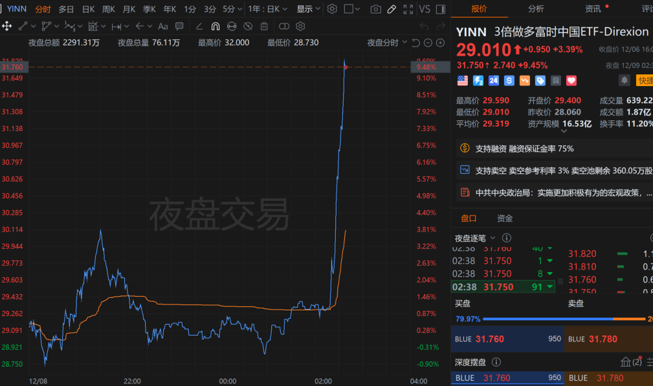Open the VS compare feature
The height and width of the screenshot is (386, 653).
pyautogui.click(x=425, y=9)
